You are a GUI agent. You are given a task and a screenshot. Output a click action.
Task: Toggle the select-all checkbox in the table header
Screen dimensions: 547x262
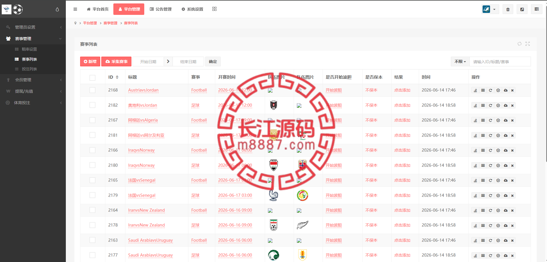click(x=92, y=78)
